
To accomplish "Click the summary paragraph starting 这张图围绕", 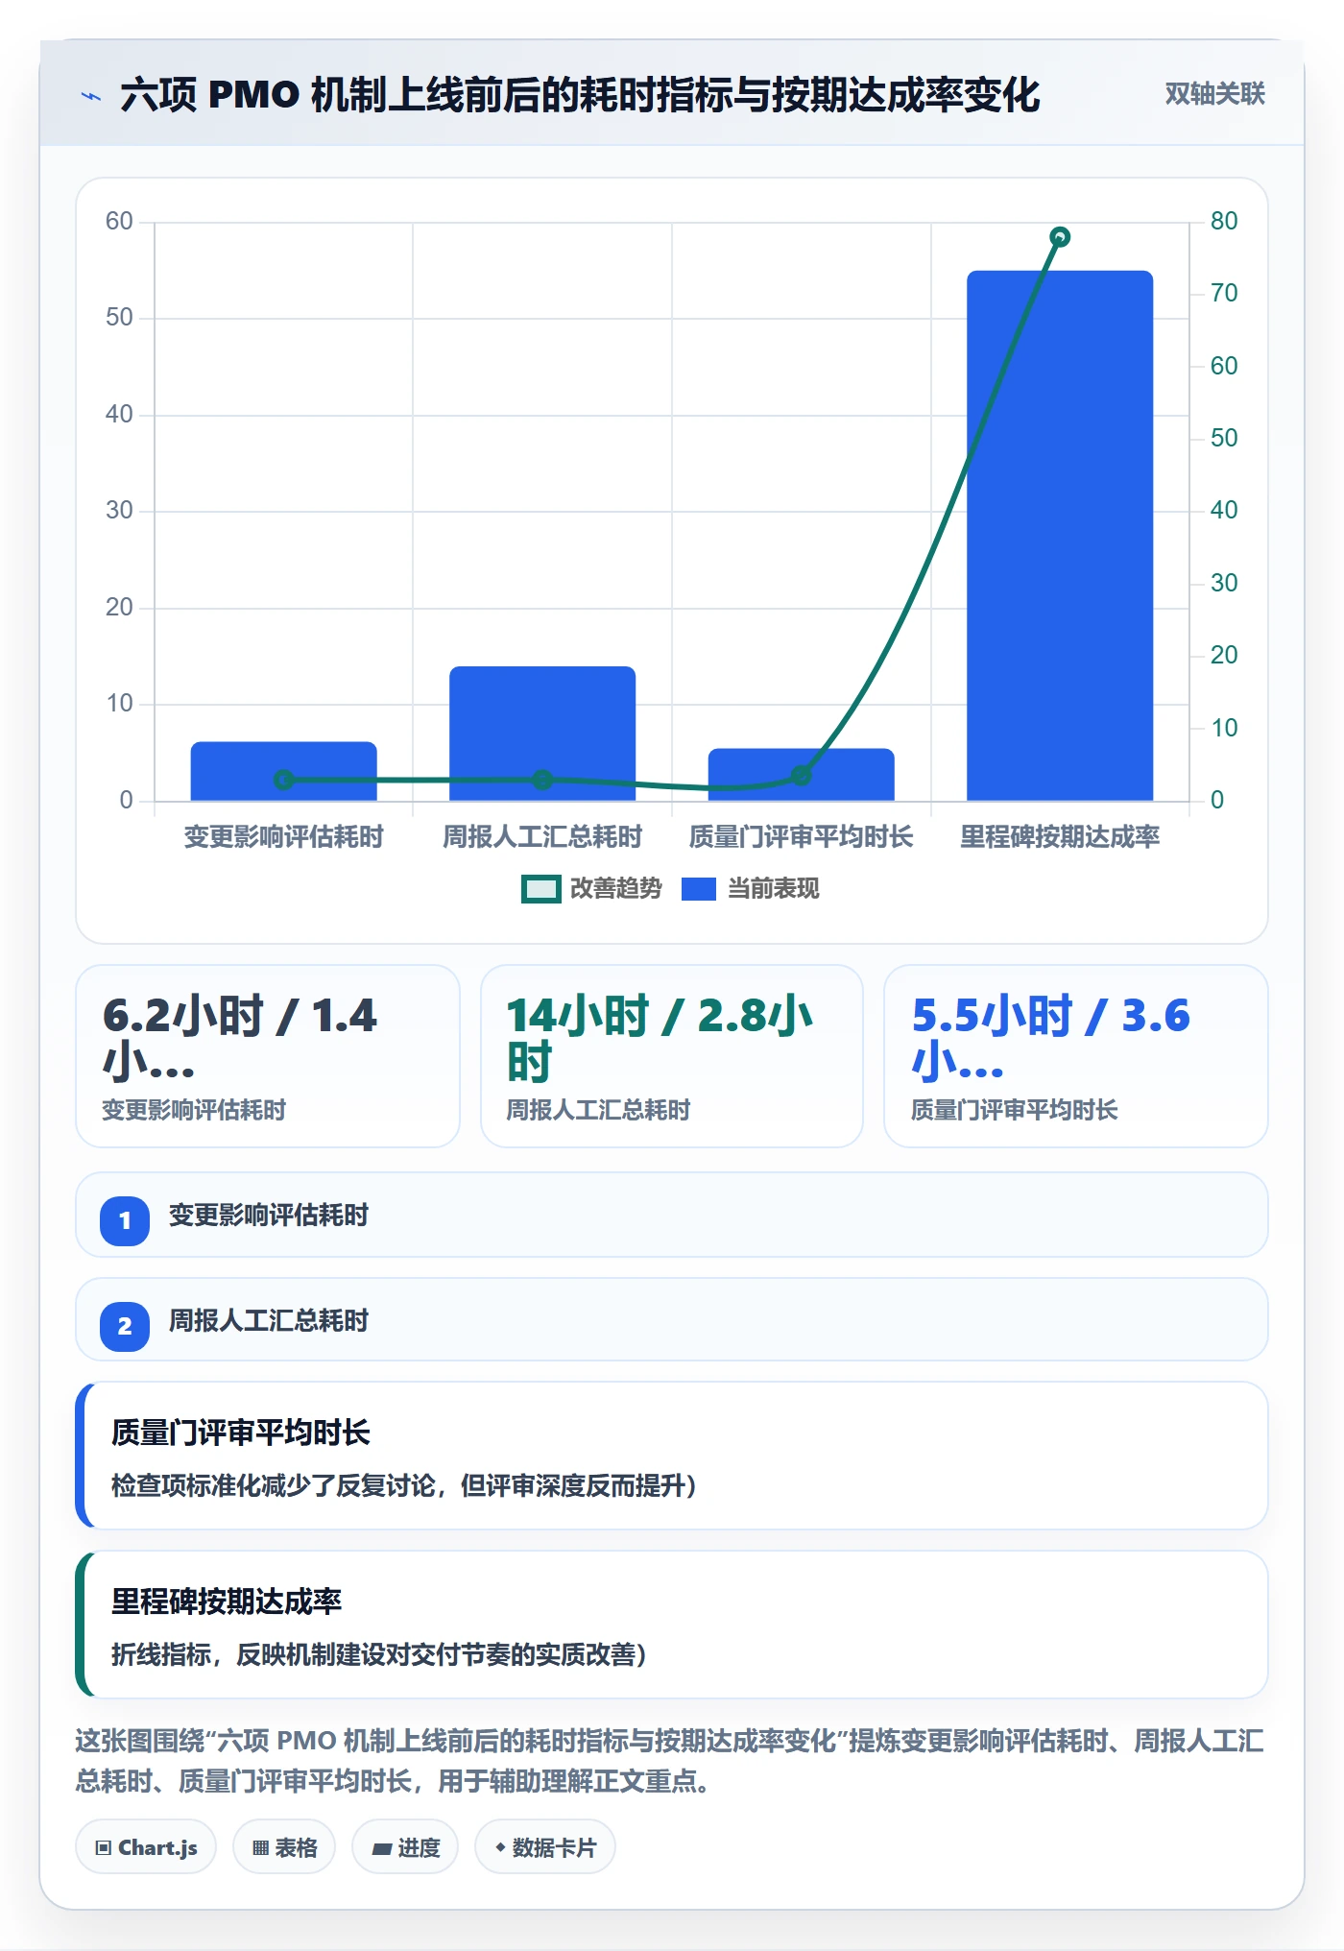I will point(670,1762).
